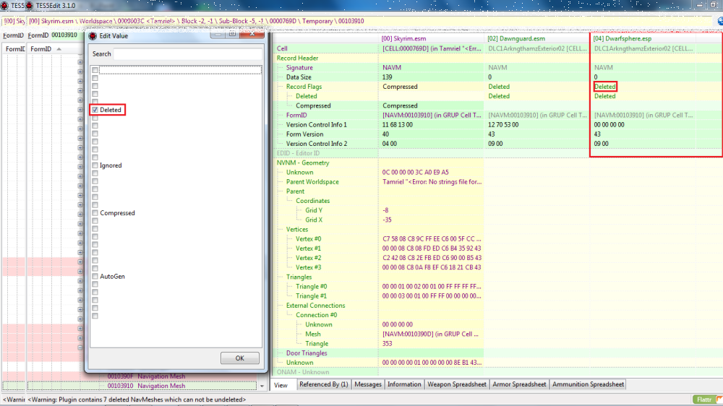Open the Referenced By (1) tab
This screenshot has height=406, width=723.
tap(324, 384)
